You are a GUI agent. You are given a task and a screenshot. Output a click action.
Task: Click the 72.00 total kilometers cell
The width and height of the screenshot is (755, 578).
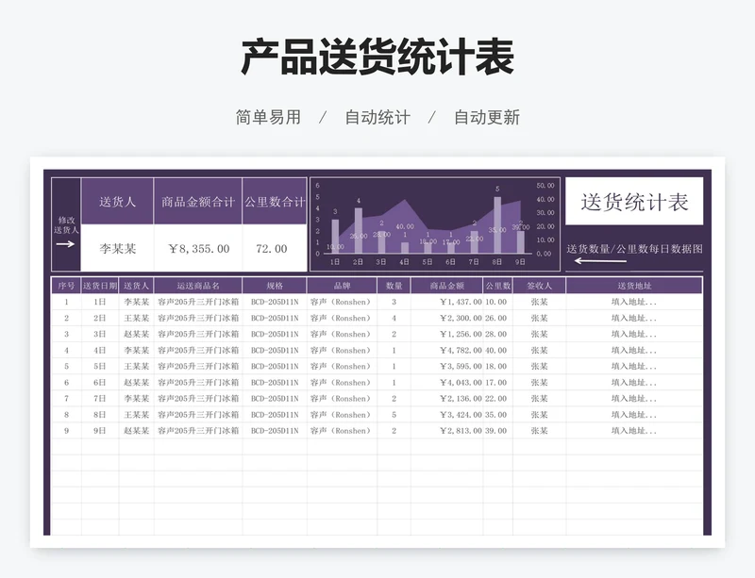(x=275, y=248)
